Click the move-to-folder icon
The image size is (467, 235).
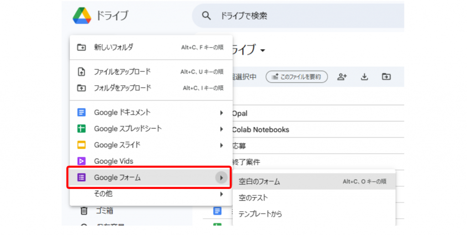386,77
